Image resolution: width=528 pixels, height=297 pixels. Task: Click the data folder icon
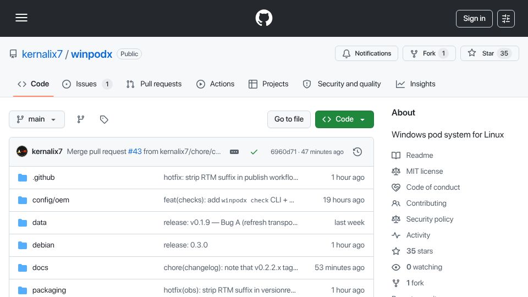[23, 223]
